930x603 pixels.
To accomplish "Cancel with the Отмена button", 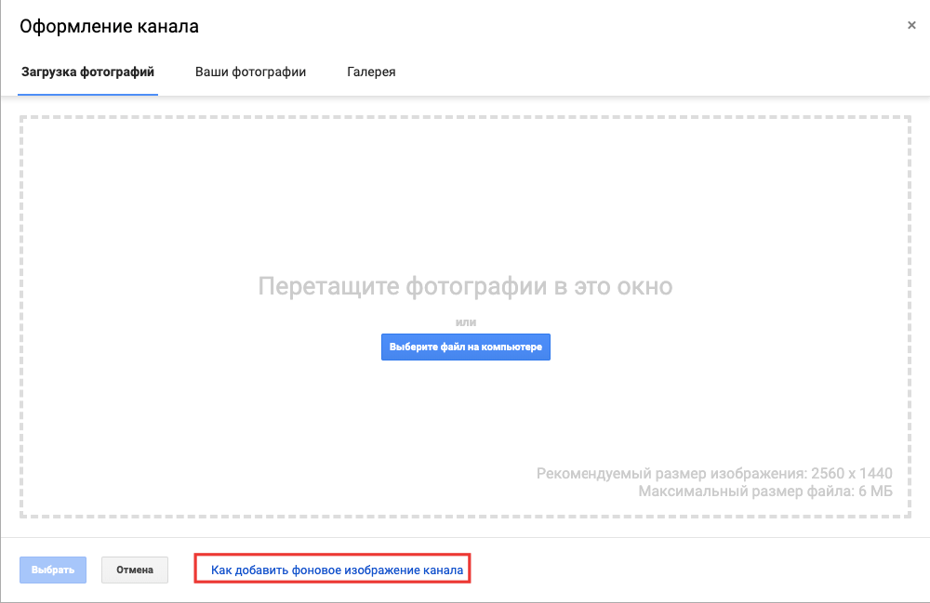I will point(135,570).
